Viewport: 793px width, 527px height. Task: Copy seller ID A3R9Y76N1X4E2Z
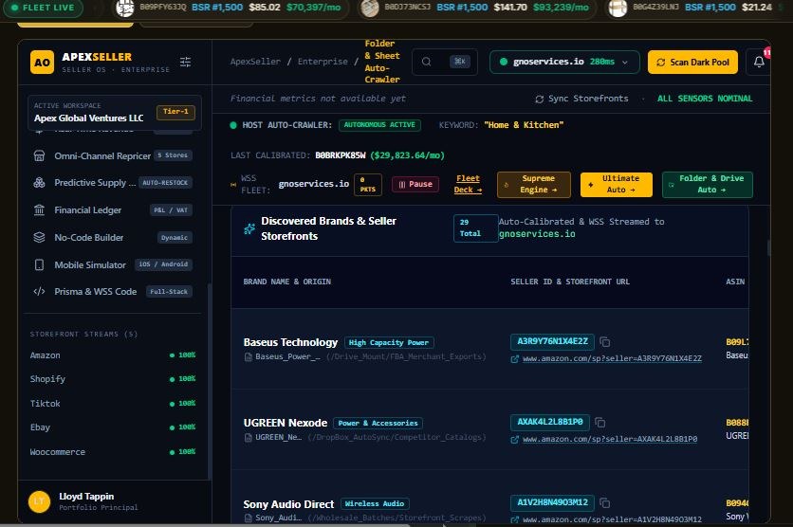pos(605,342)
